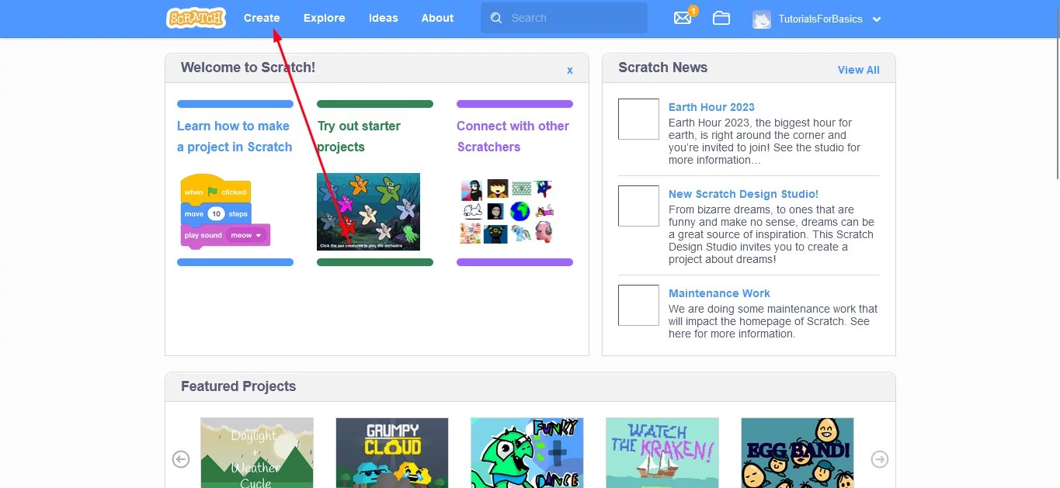
Task: Open the Grumpy Cloud featured project
Action: (391, 452)
